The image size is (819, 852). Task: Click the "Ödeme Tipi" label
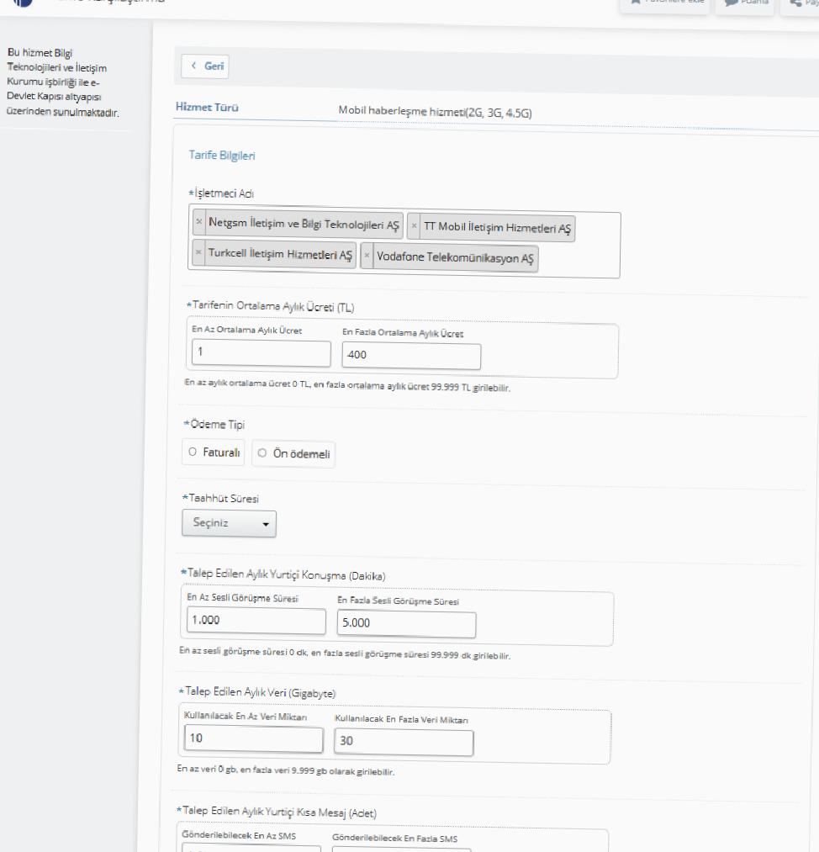point(217,424)
